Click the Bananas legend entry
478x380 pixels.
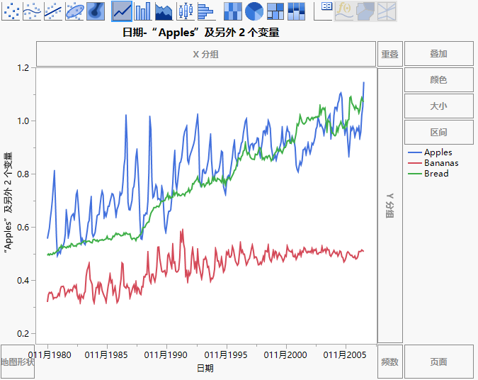click(440, 163)
